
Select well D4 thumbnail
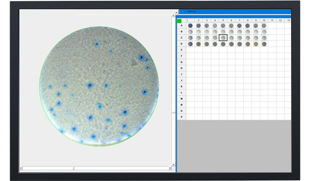coord(215,44)
